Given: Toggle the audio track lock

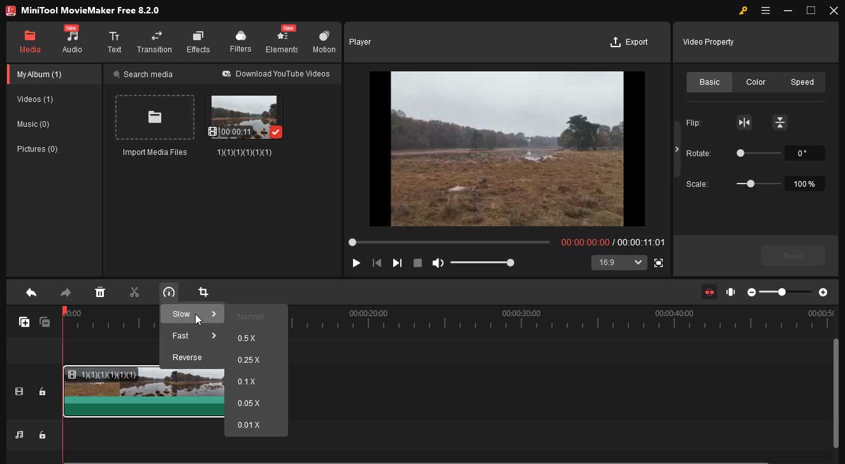Looking at the screenshot, I should click(42, 435).
